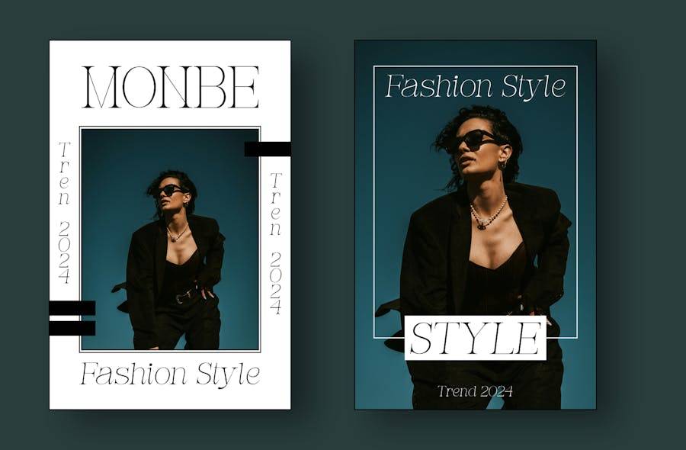Viewport: 686px width, 450px height.
Task: Select Fashion Style heading on dark poster
Action: pos(476,87)
